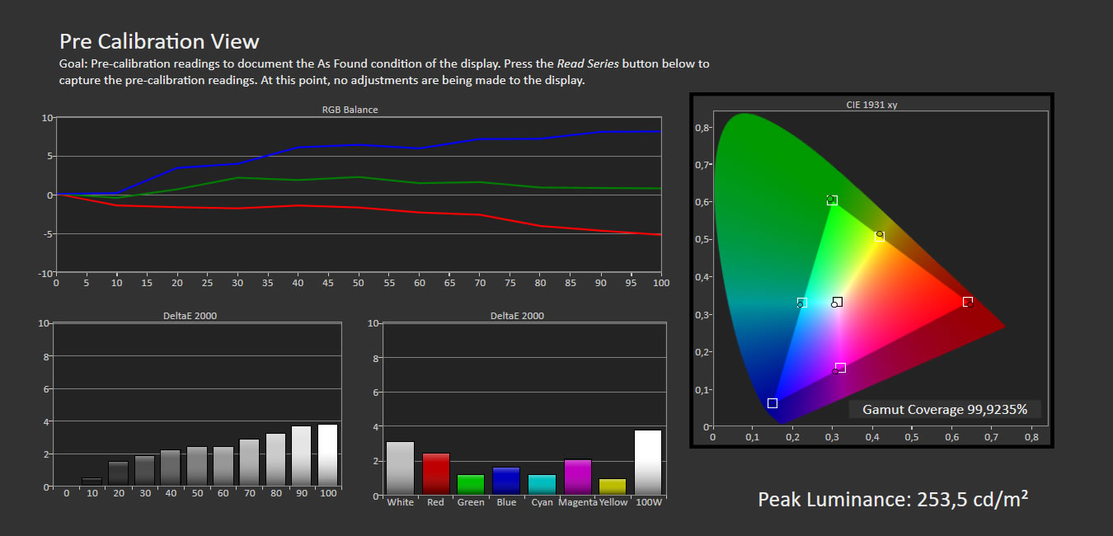Select the magenta secondary target square on the CIE diagram

841,368
